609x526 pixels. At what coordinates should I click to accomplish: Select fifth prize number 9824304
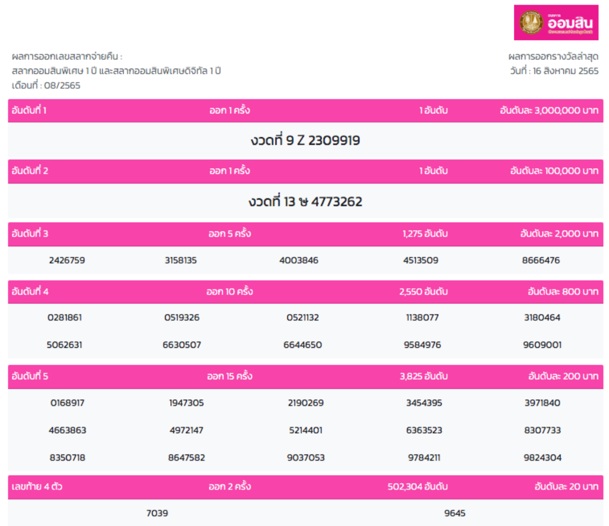542,458
